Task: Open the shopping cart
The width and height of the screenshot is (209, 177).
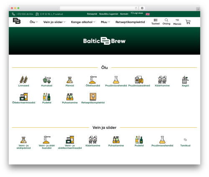Action: point(188,22)
